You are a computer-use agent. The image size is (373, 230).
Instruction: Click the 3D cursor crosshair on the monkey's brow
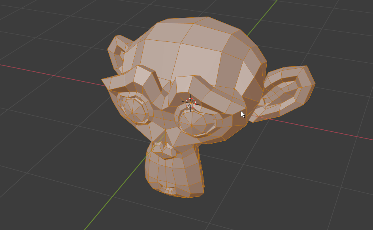(190, 103)
